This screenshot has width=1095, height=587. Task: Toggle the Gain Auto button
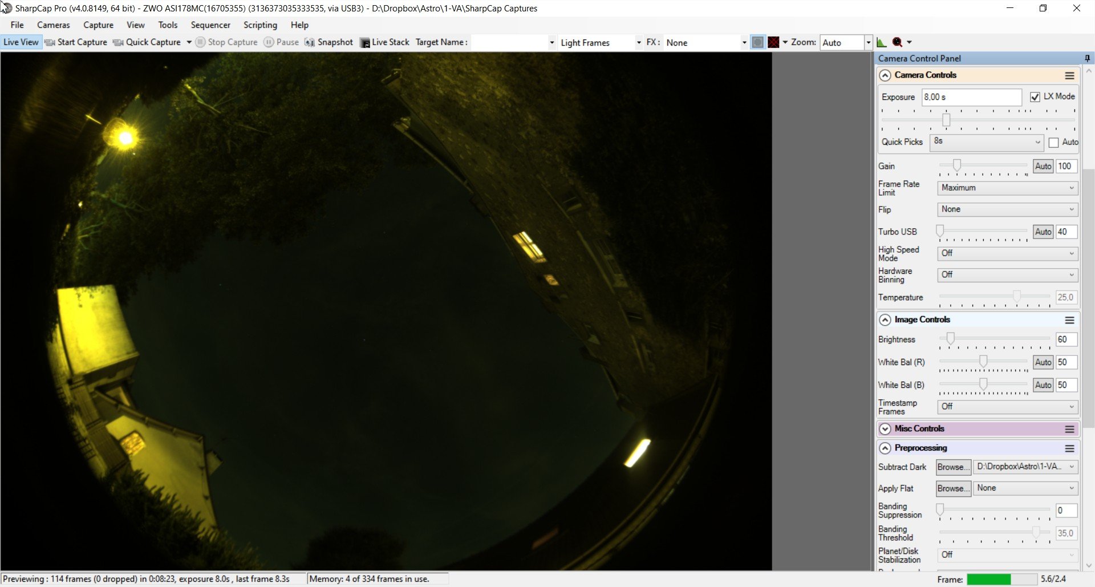tap(1043, 166)
